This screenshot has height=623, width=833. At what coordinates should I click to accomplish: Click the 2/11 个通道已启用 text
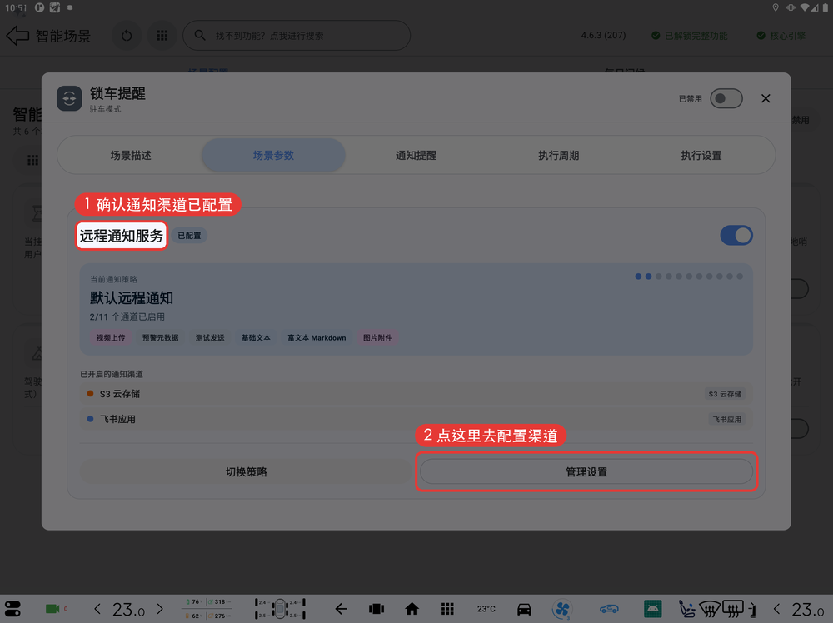click(x=127, y=316)
